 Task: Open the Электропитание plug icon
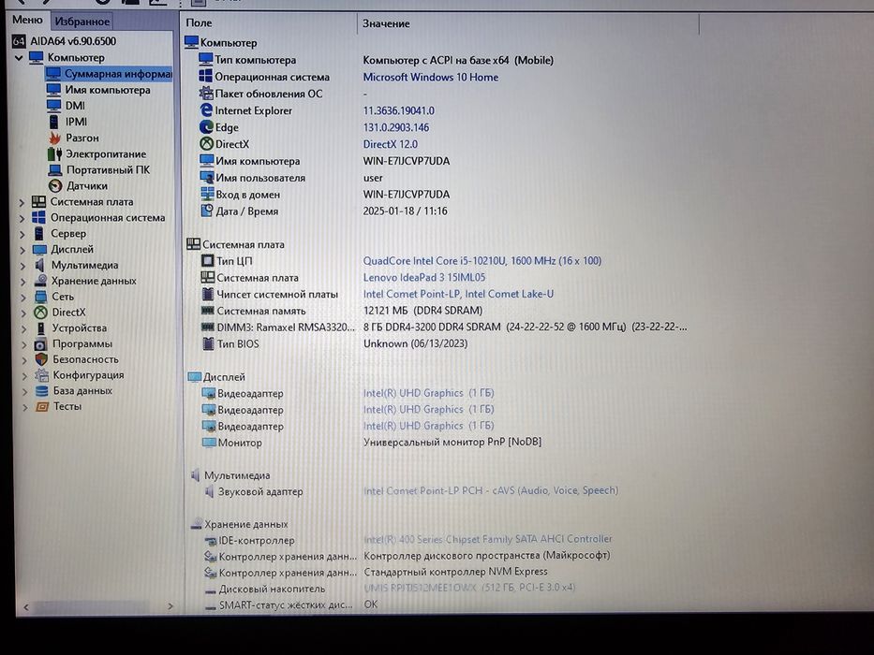point(54,153)
